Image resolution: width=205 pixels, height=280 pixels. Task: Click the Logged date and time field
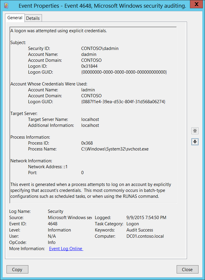point(146,218)
